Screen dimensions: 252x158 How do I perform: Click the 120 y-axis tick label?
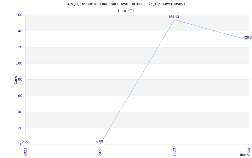[x=19, y=47]
